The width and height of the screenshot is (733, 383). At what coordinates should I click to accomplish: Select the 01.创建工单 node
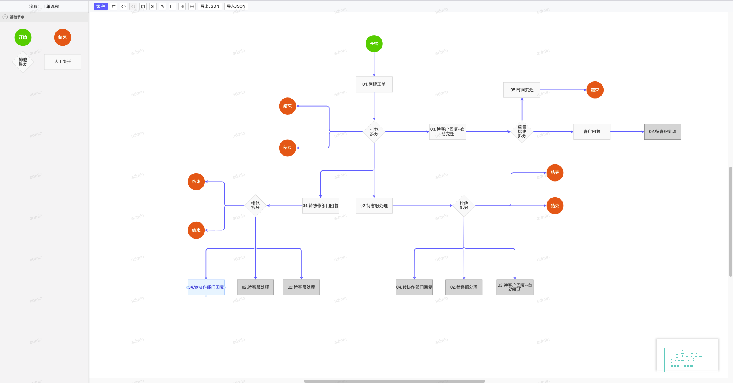point(374,84)
